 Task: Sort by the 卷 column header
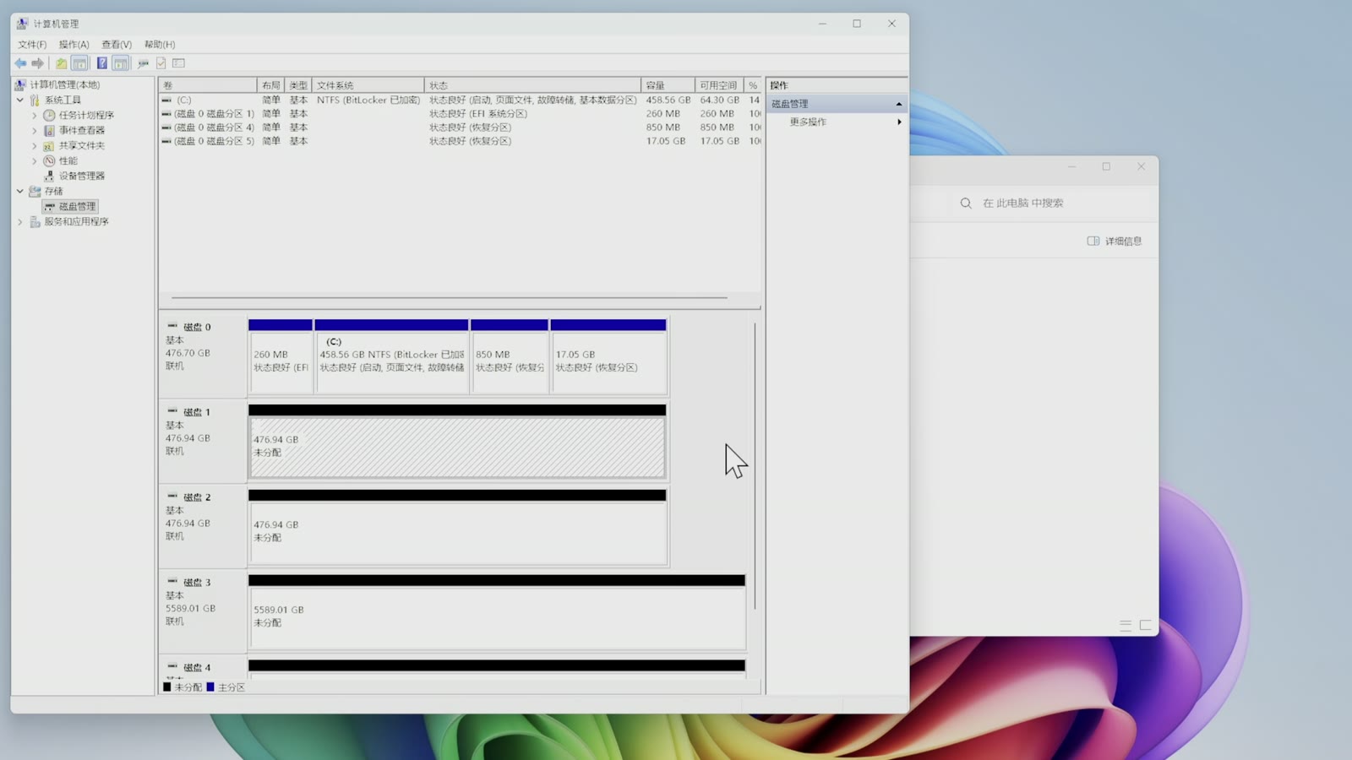tap(208, 85)
